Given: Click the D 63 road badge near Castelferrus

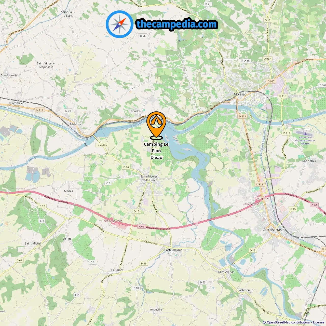Looking at the screenshot, I should click(x=203, y=282).
